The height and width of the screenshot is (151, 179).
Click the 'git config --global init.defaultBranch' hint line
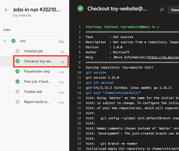point(132,118)
